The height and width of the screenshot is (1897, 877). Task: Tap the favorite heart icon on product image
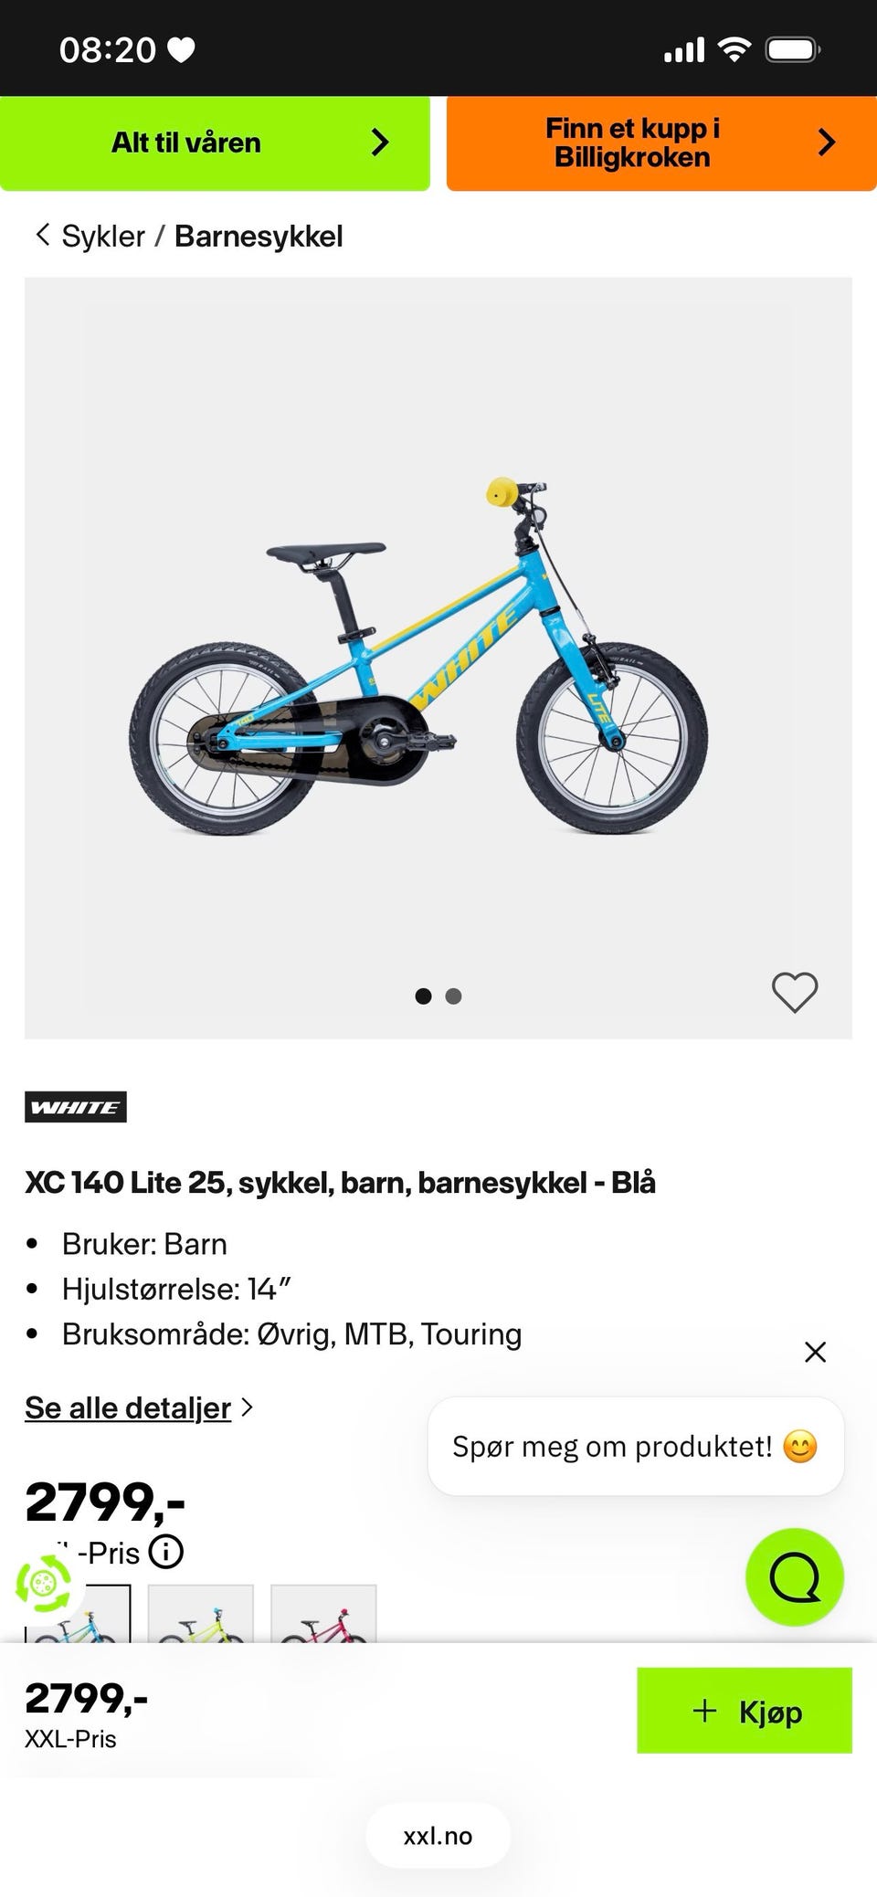coord(794,992)
